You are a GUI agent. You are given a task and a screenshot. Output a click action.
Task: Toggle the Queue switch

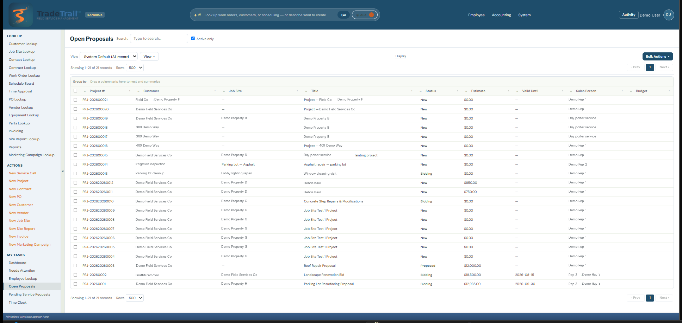(365, 15)
